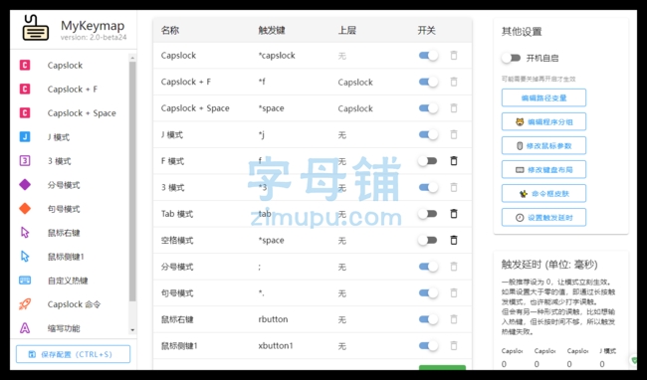Click the 命令框皮肤 button
This screenshot has height=380, width=647.
(543, 194)
